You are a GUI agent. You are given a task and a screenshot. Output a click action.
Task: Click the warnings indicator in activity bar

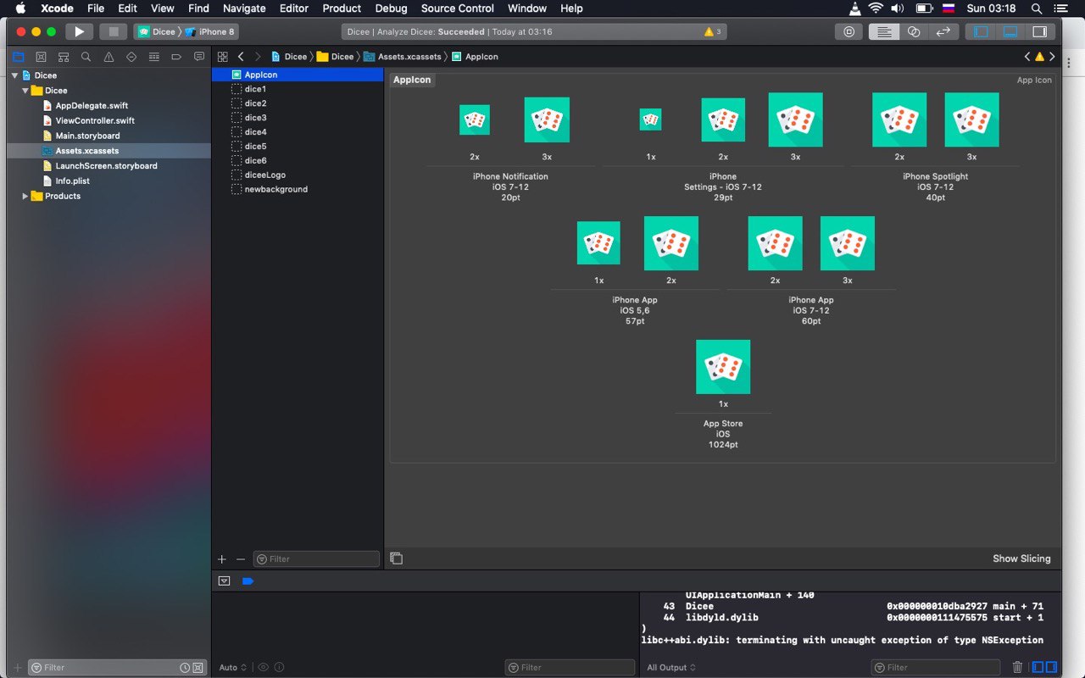tap(712, 31)
